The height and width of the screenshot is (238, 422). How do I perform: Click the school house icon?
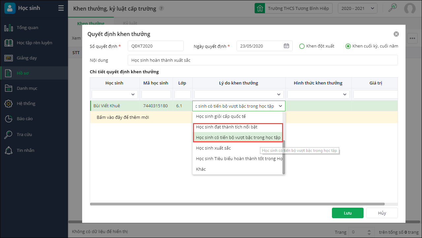click(260, 8)
